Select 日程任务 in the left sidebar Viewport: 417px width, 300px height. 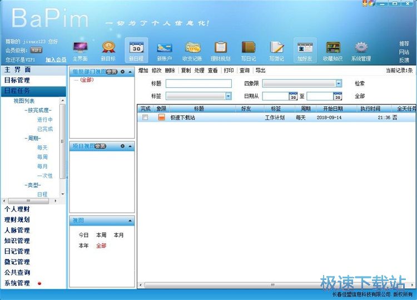[x=34, y=91]
